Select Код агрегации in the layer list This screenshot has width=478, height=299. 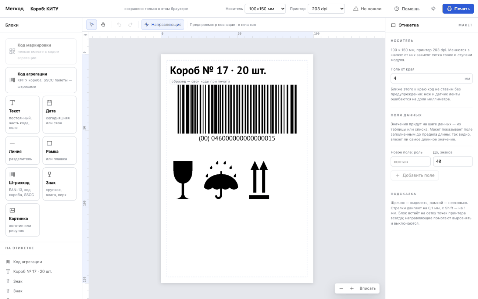pos(41,262)
